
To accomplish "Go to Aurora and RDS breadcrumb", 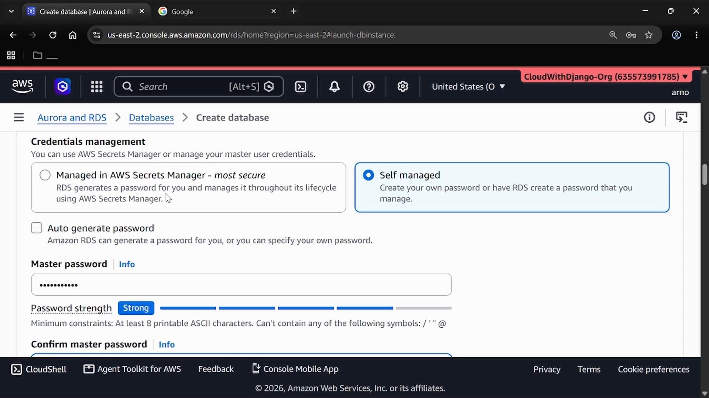I will coord(72,118).
